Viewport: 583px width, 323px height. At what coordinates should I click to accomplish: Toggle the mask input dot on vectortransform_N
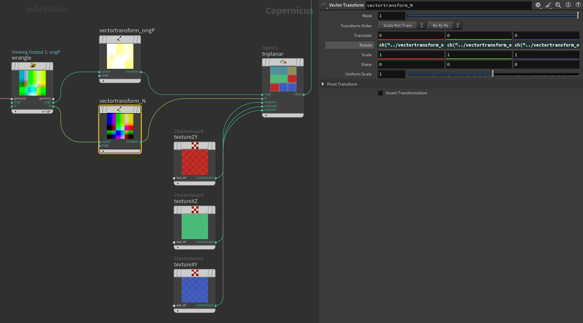[99, 146]
